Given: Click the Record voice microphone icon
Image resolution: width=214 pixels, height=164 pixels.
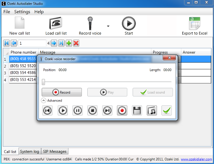Looking at the screenshot, I should coord(90,24).
